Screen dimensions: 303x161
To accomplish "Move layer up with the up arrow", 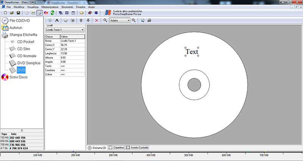I will tap(81, 20).
